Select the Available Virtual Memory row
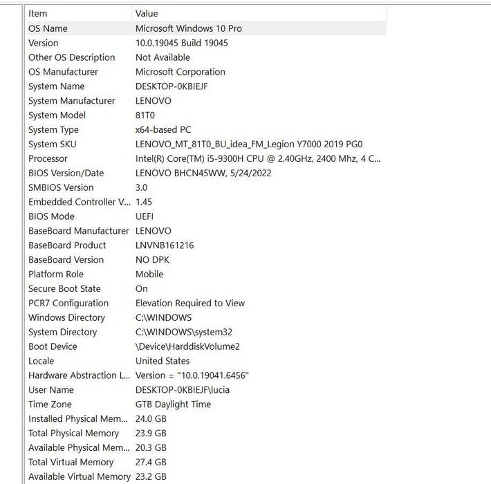The image size is (491, 484). 205,476
